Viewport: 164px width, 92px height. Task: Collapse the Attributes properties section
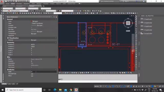56,70
